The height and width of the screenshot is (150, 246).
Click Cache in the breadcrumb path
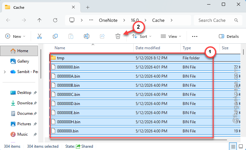tap(158, 20)
